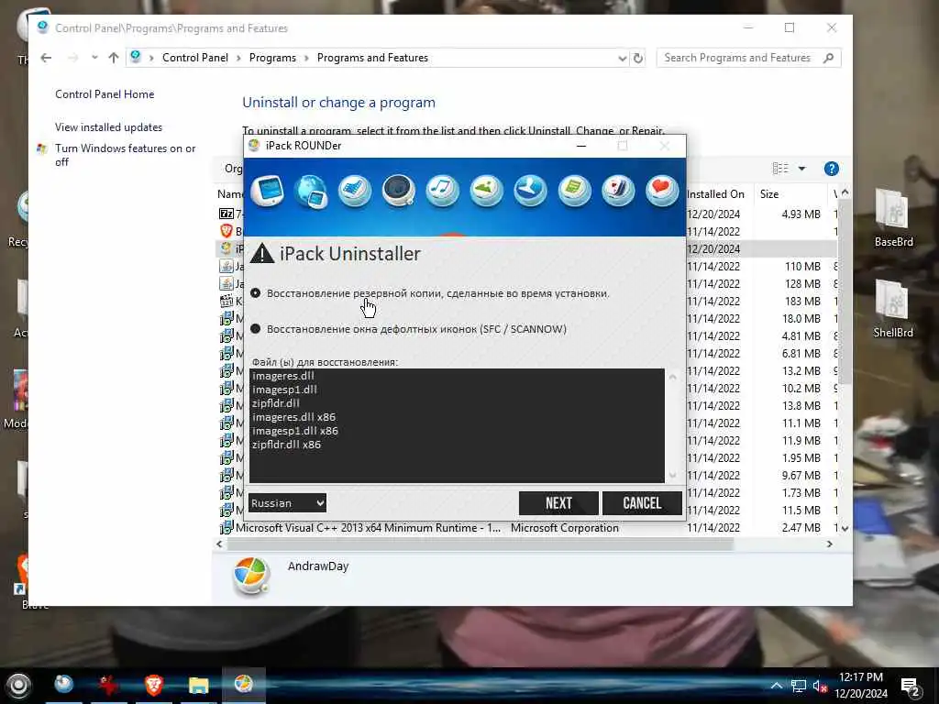
Task: Select zipfldr.dll x86 in the file list
Action: (286, 445)
